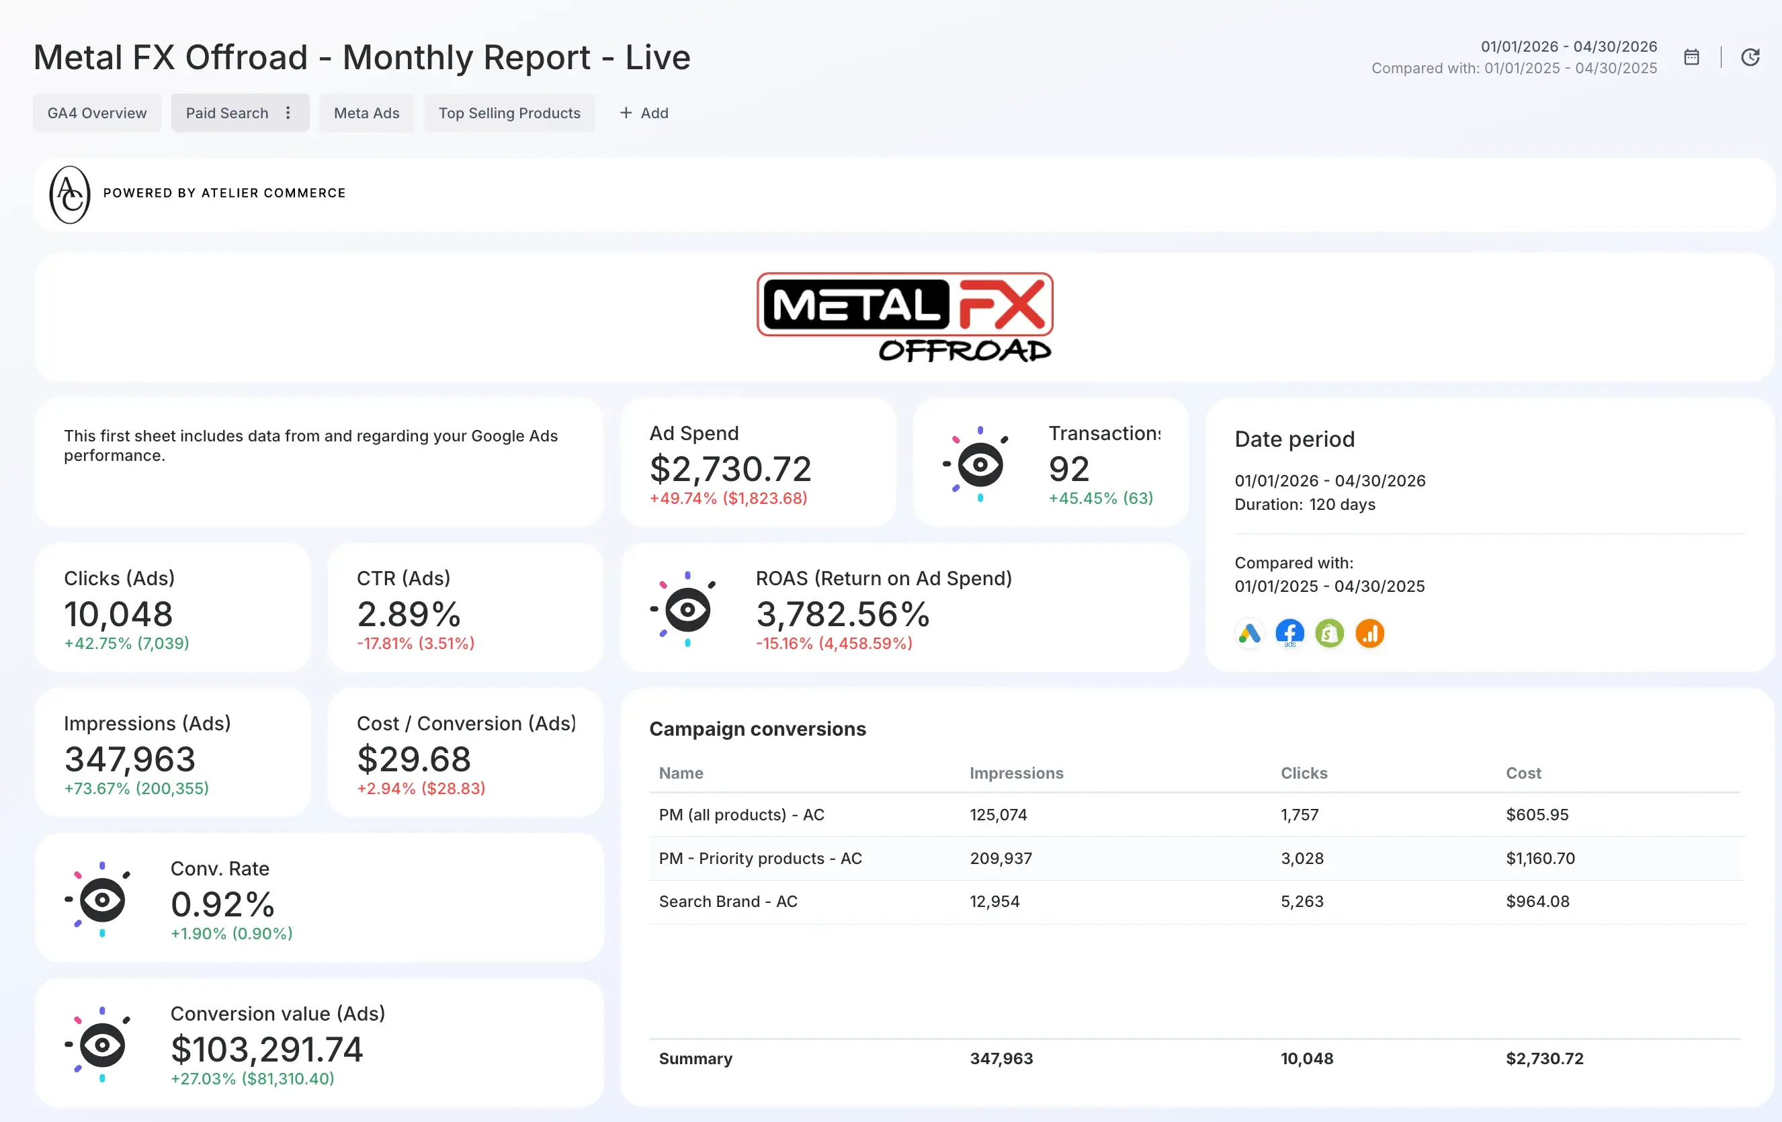Click the Ad Spend value $2,730.72
Image resolution: width=1782 pixels, height=1122 pixels.
(x=730, y=468)
